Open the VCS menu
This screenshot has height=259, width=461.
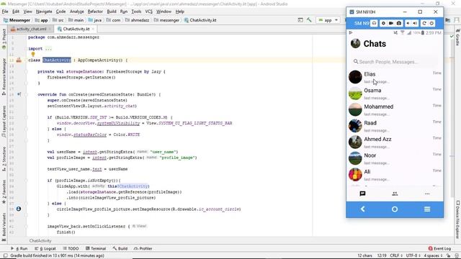pos(149,12)
